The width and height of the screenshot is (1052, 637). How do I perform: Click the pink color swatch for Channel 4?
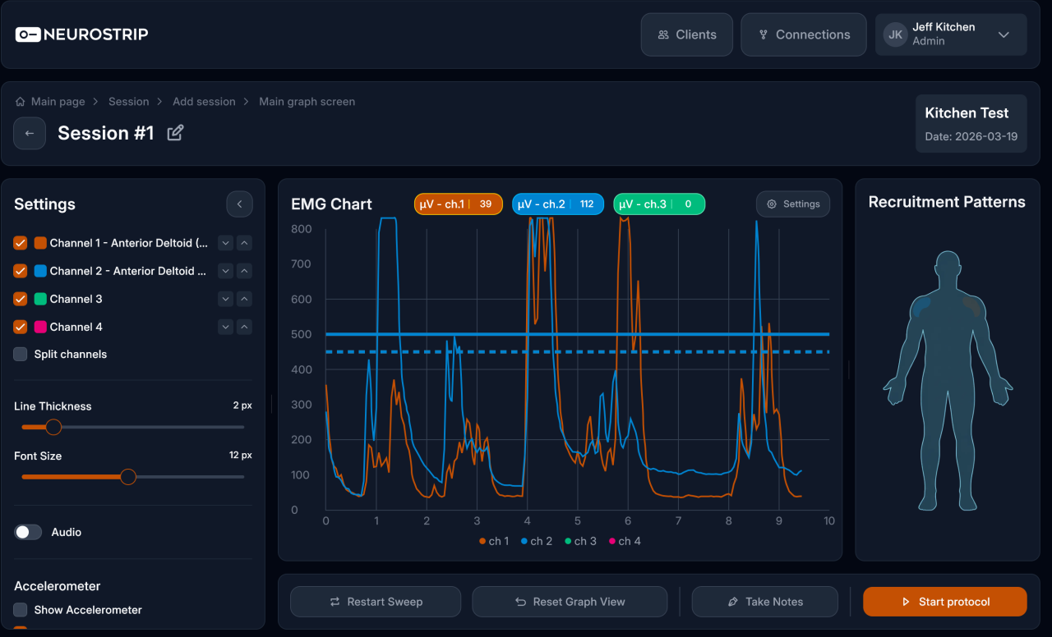[x=40, y=327]
